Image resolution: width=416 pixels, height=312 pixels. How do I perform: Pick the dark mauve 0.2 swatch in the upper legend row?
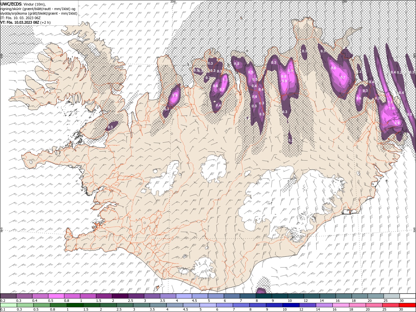pos(8,296)
